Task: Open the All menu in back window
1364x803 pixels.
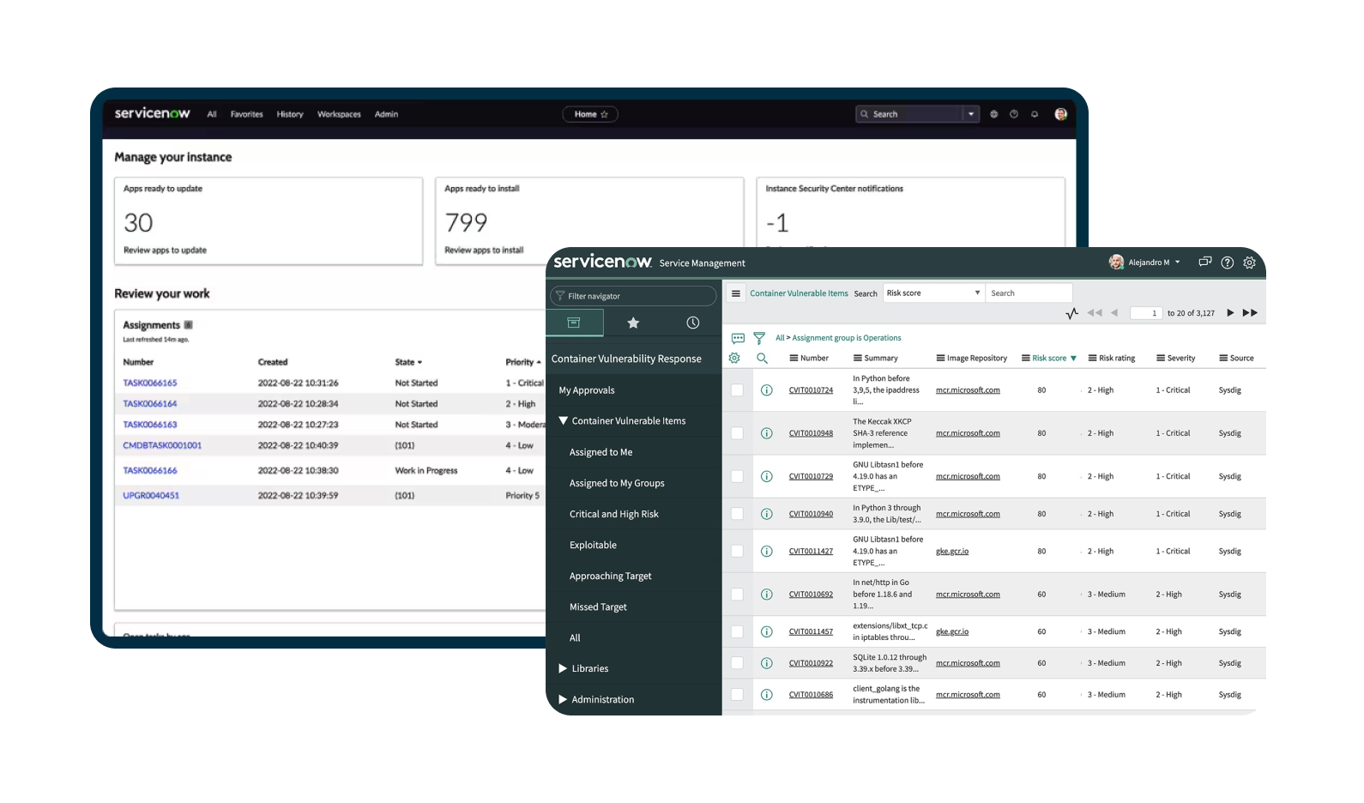Action: click(x=212, y=114)
